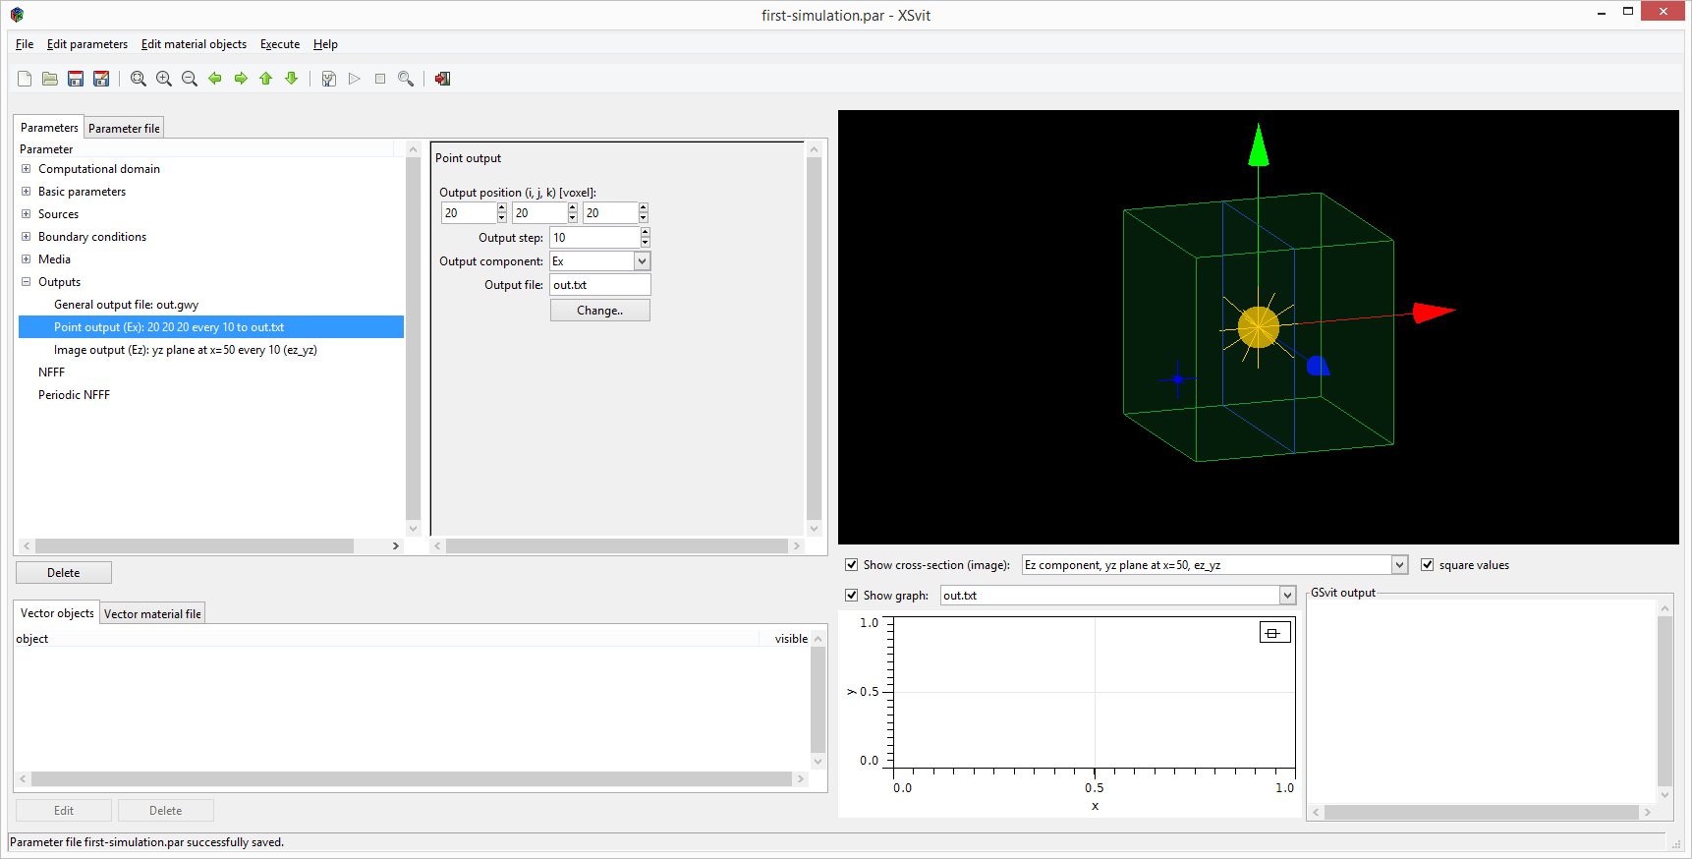Click the green left arrow icon
This screenshot has width=1692, height=859.
click(x=215, y=79)
